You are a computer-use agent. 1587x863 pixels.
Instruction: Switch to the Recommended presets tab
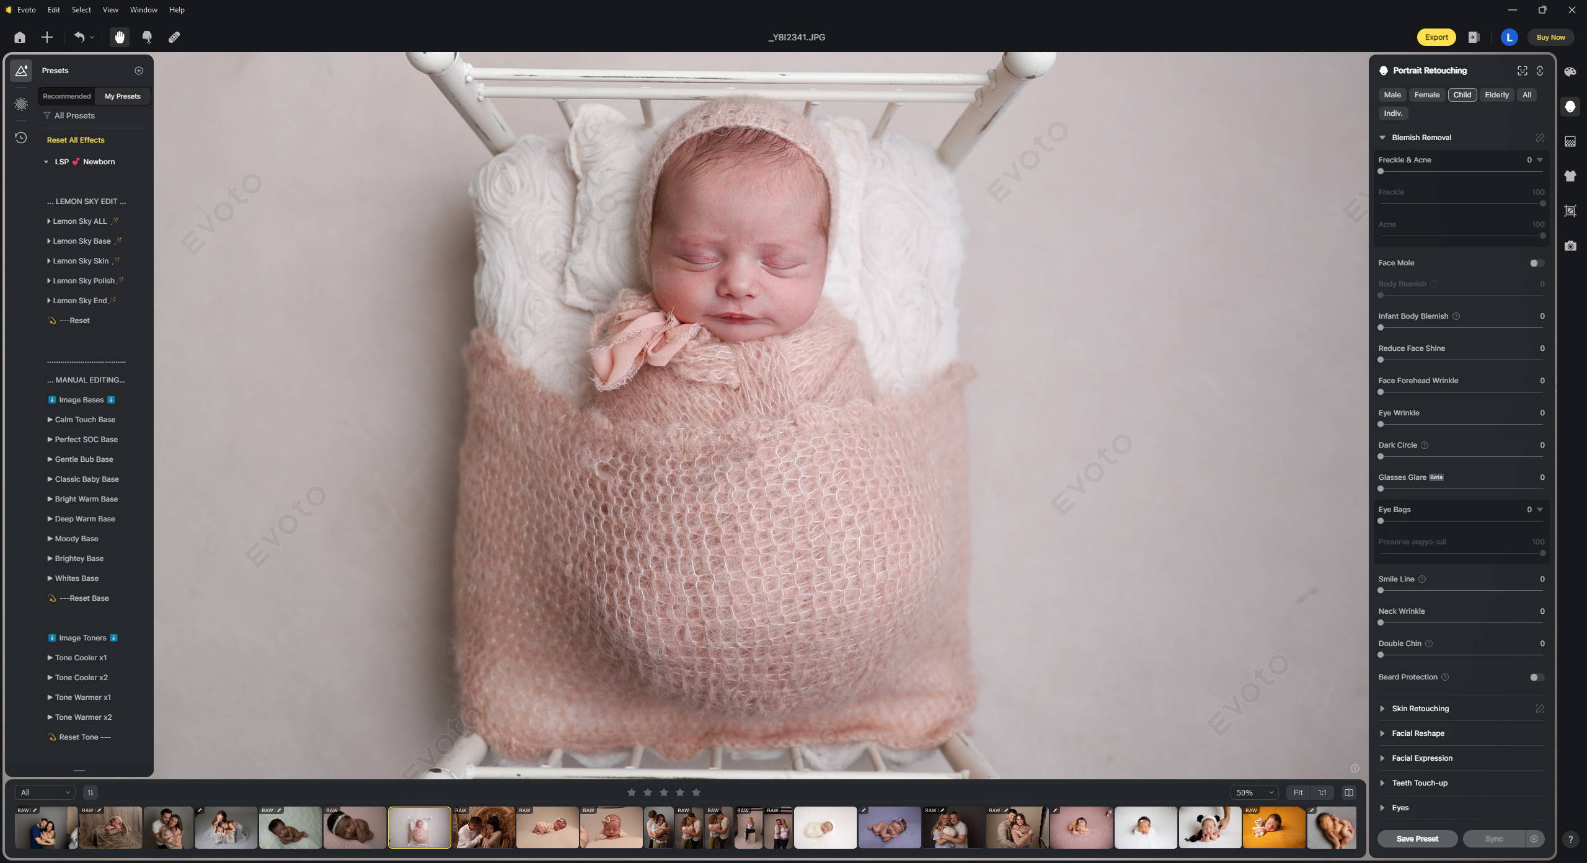[x=67, y=96]
